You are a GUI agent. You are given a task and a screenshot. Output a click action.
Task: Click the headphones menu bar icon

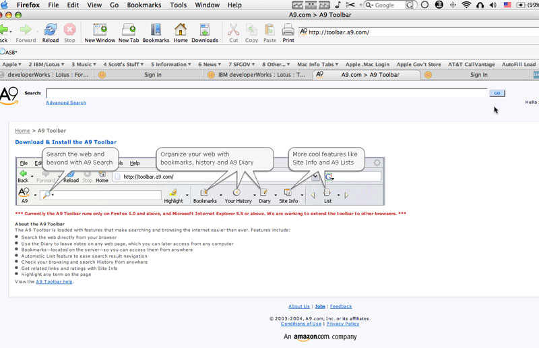click(480, 5)
